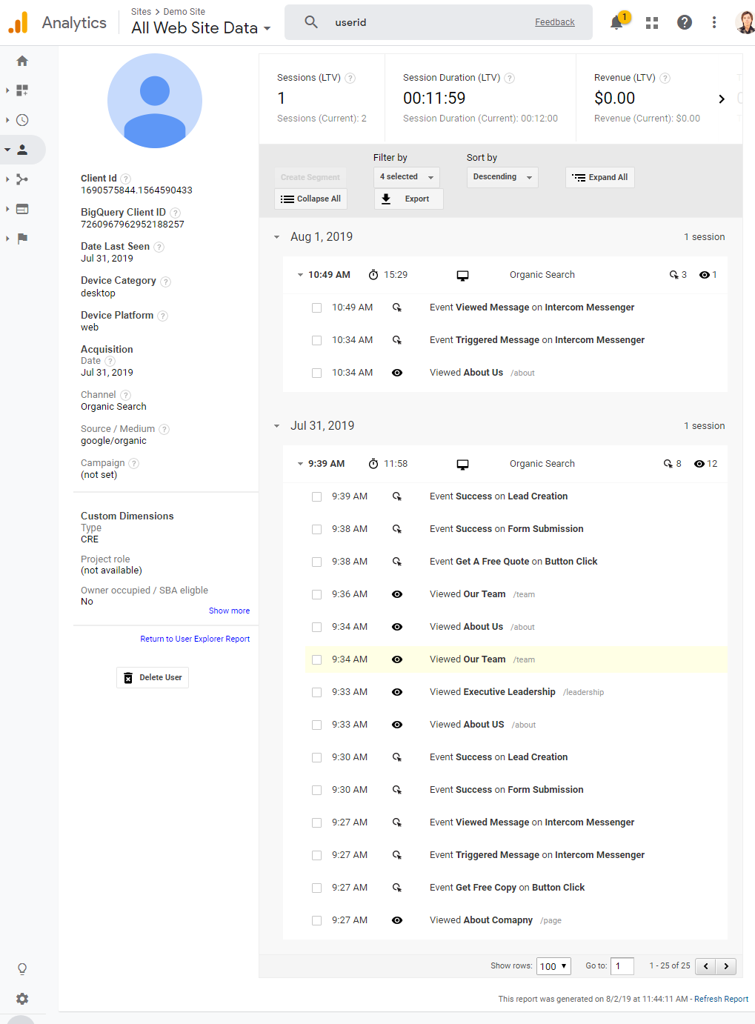Click the Export button
Screen dimensions: 755x1024
click(x=409, y=199)
